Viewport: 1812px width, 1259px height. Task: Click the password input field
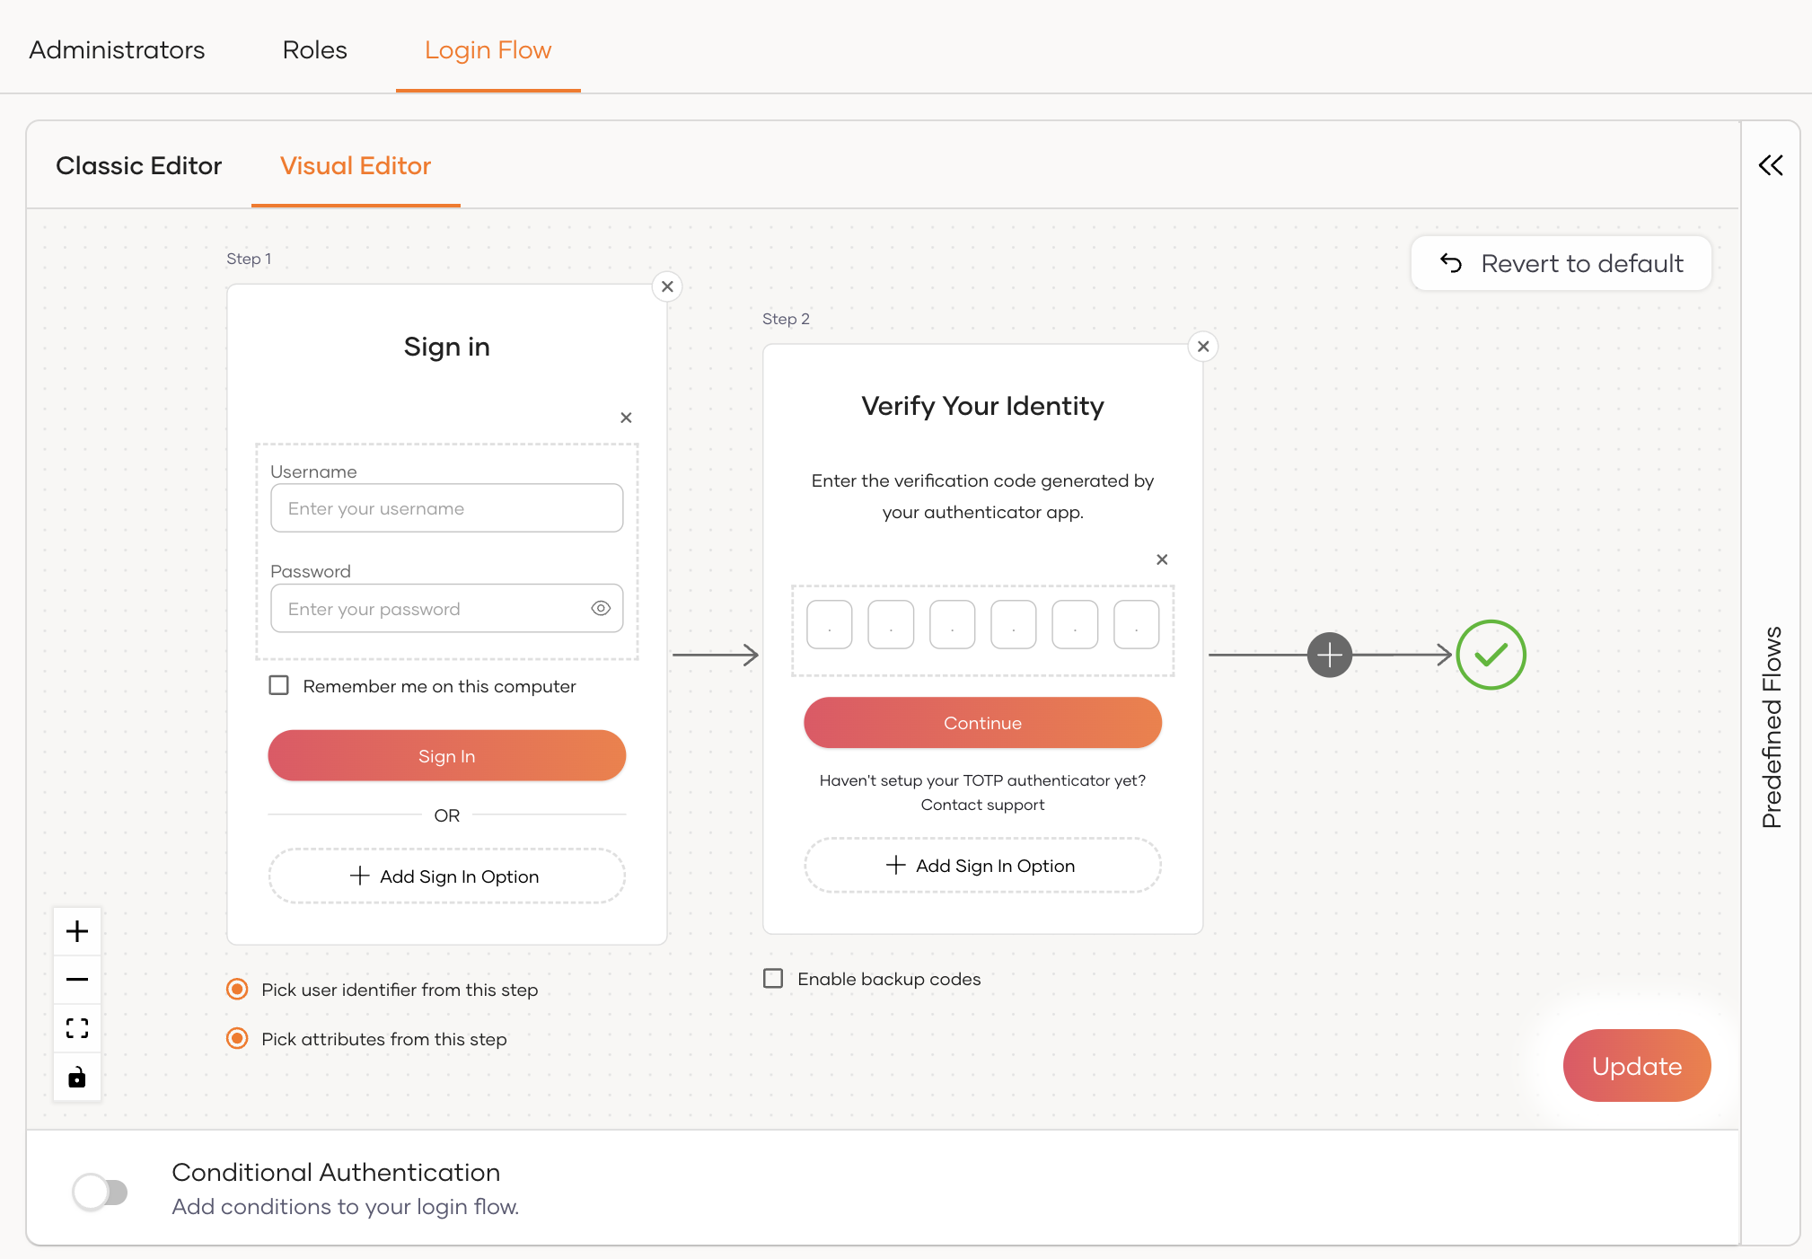click(x=446, y=609)
